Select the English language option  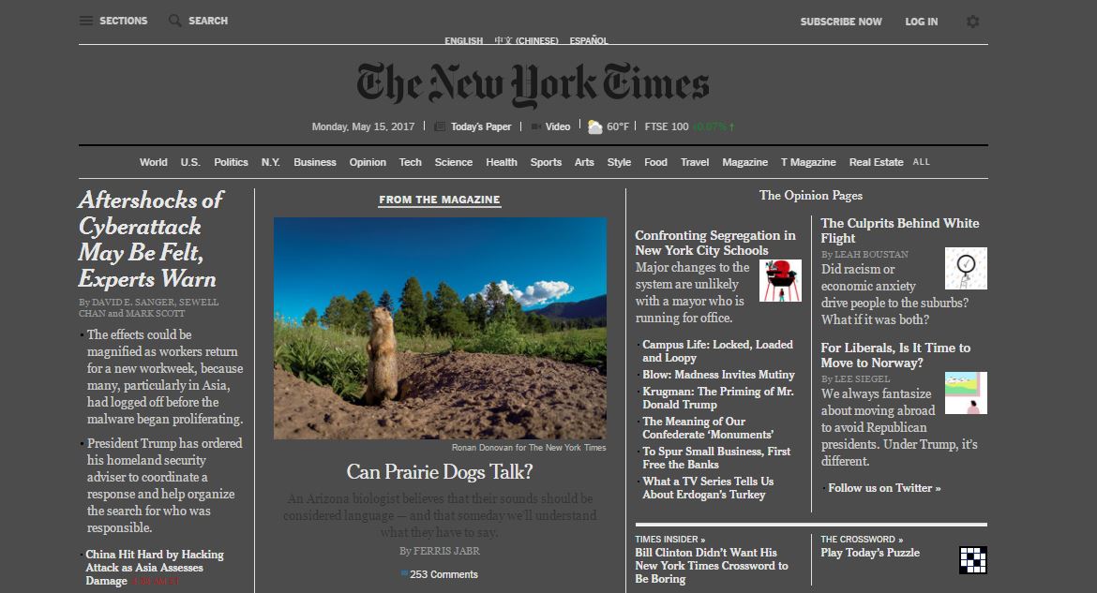pyautogui.click(x=462, y=40)
